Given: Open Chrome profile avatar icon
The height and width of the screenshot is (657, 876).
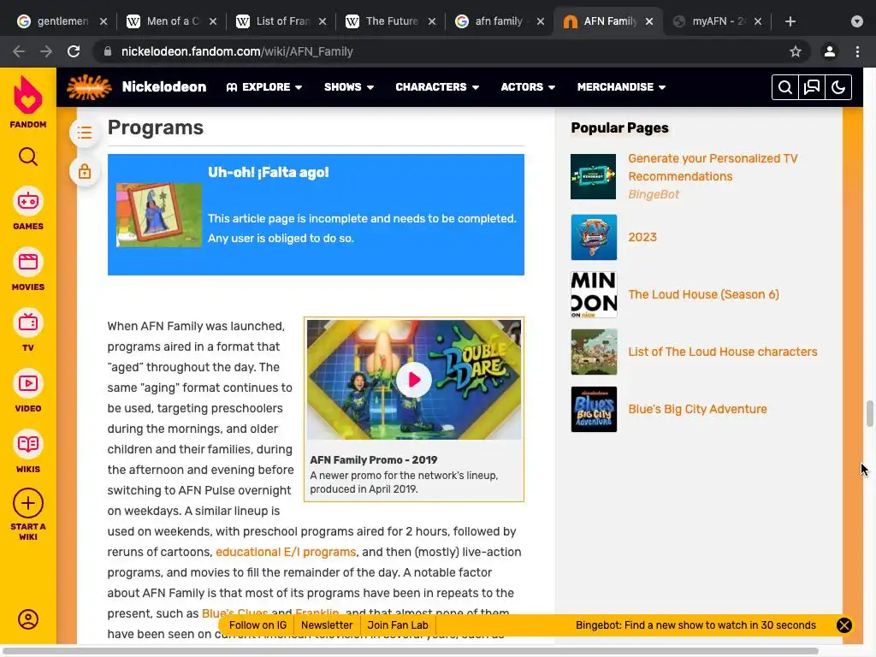Looking at the screenshot, I should coord(830,51).
